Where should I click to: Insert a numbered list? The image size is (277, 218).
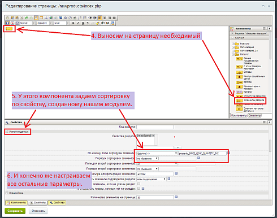click(x=80, y=18)
